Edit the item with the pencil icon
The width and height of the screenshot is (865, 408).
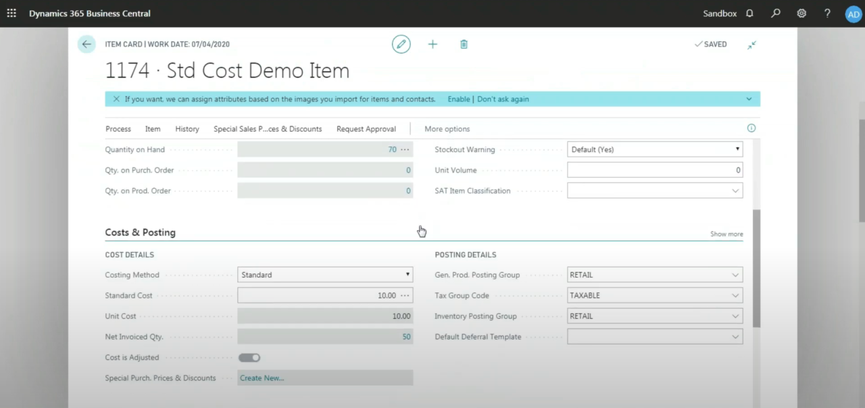click(401, 45)
